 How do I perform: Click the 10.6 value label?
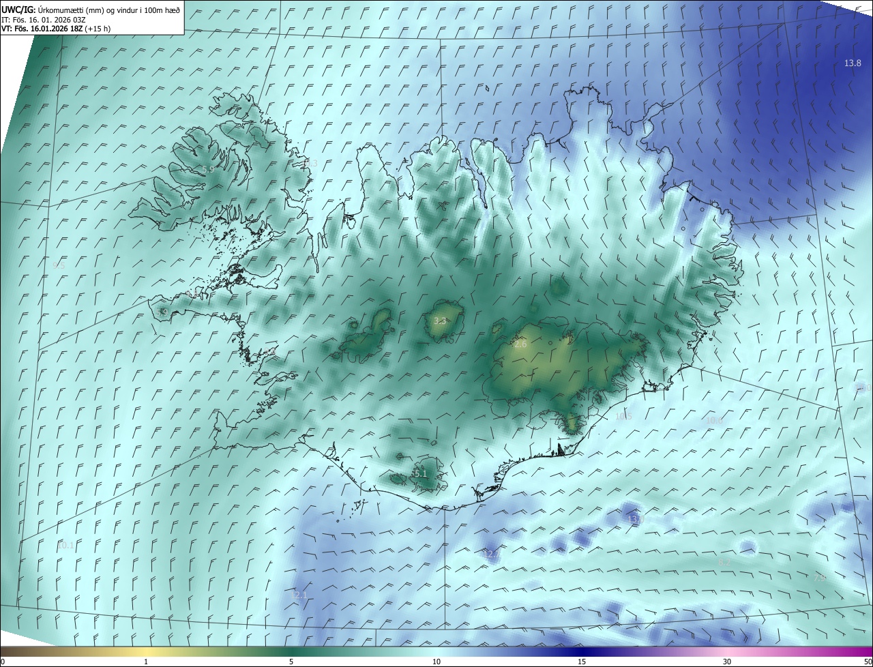714,421
